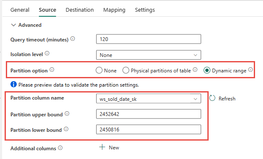Choose Physical partitions of table radio
This screenshot has height=159, width=263.
126,70
